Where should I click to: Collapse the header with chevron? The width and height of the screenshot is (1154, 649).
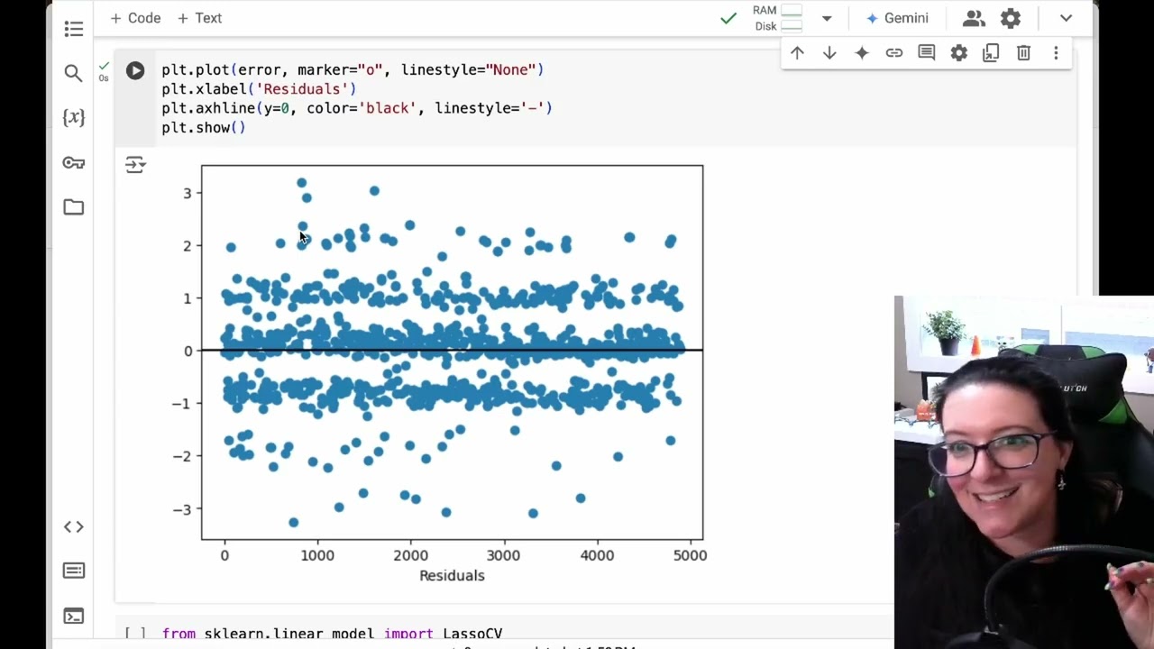pos(1066,18)
